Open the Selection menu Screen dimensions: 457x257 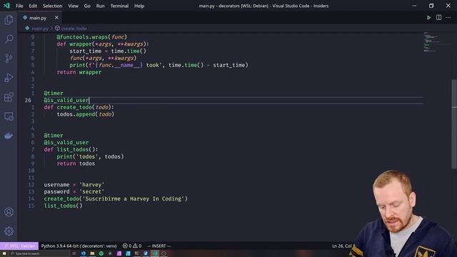coord(52,6)
